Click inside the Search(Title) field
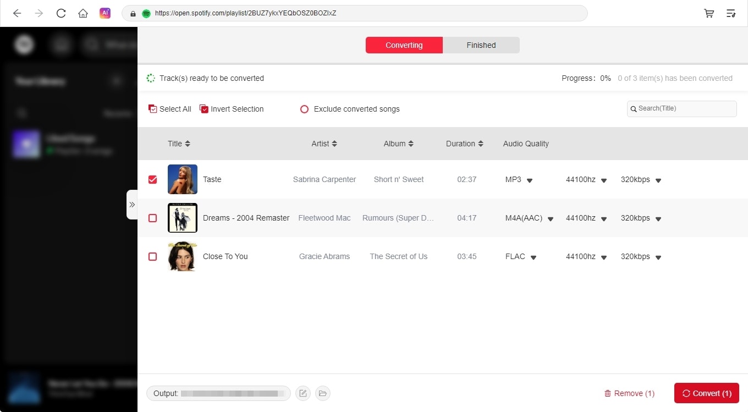The width and height of the screenshot is (748, 412). point(681,109)
